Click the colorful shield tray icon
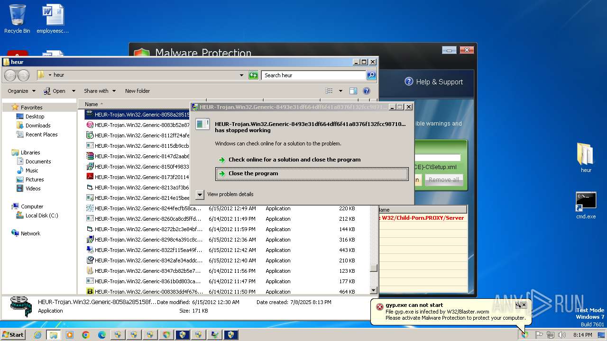Viewport: 607px width, 341px height. click(524, 335)
